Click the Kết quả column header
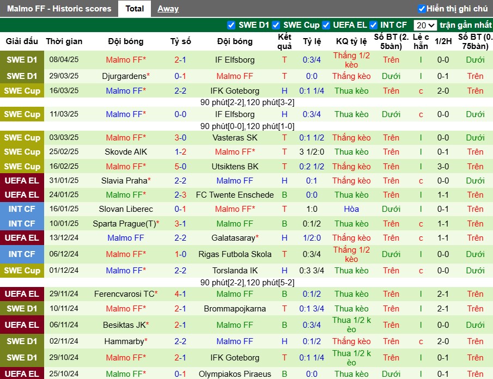493x379 pixels. (284, 41)
